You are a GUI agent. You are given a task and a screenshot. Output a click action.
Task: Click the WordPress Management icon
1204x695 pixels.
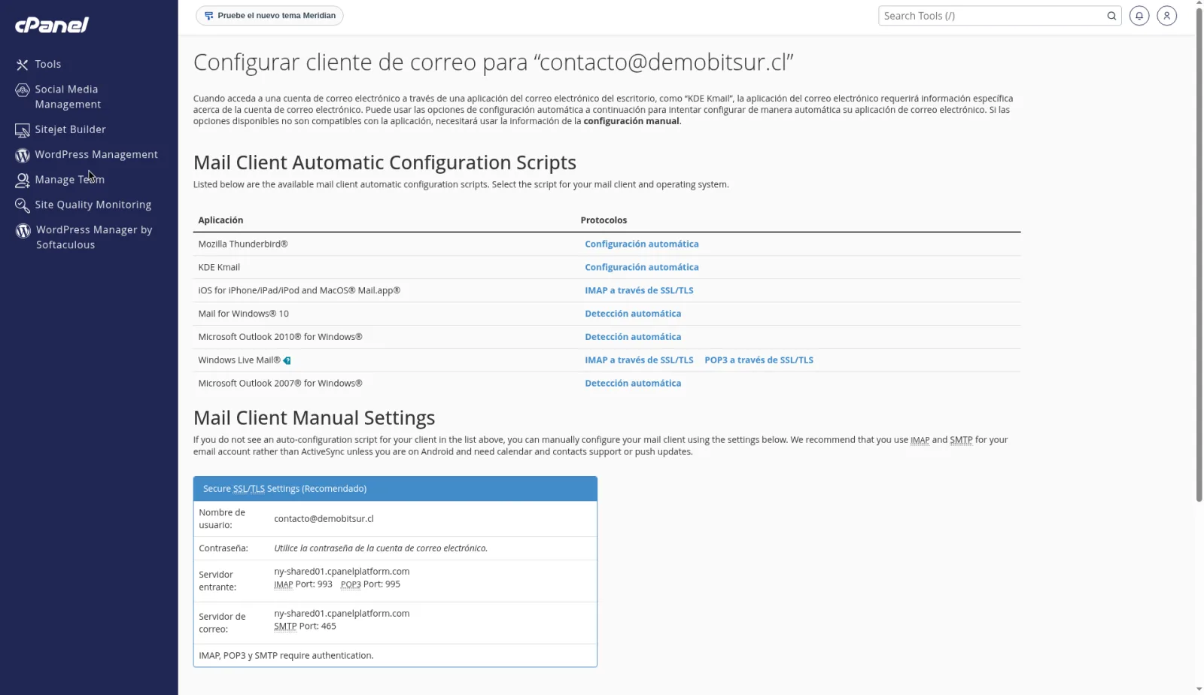point(23,155)
